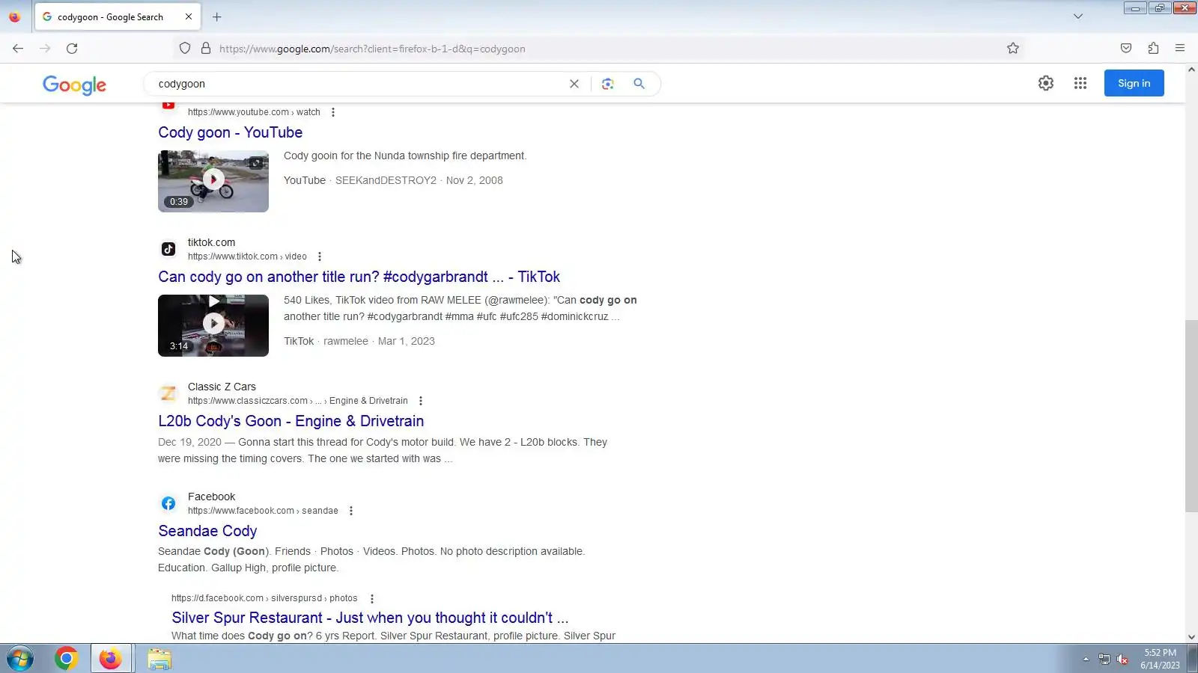Open the Google apps grid
1198x673 pixels.
click(x=1080, y=83)
